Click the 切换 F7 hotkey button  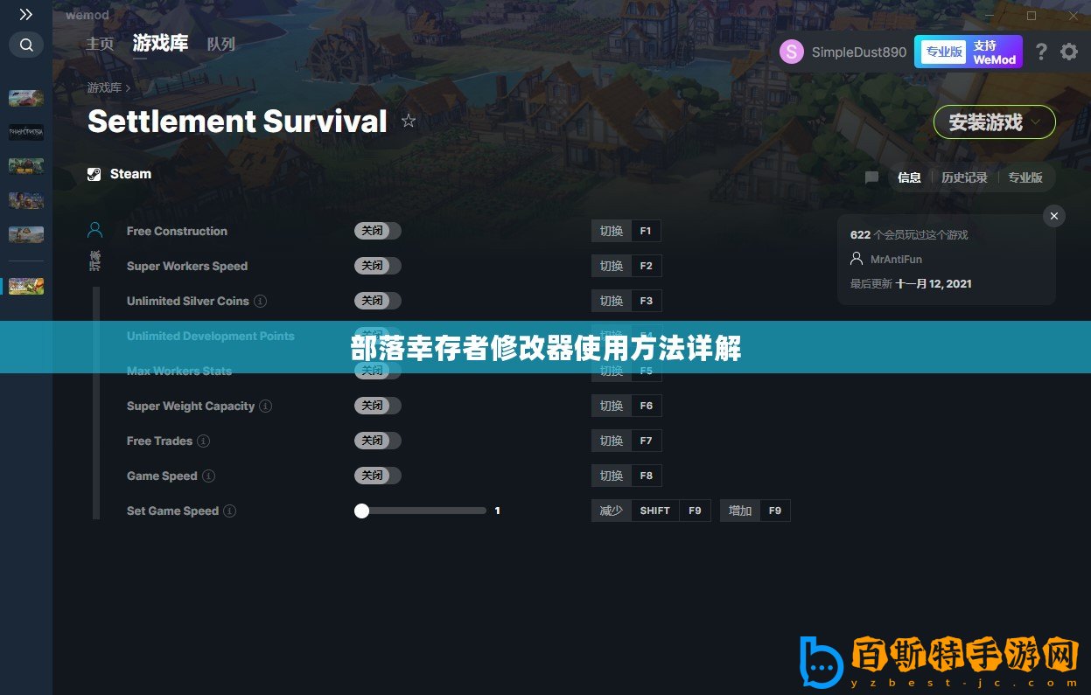point(626,441)
